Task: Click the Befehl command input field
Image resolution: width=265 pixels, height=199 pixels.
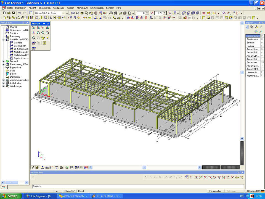Action: point(138,186)
